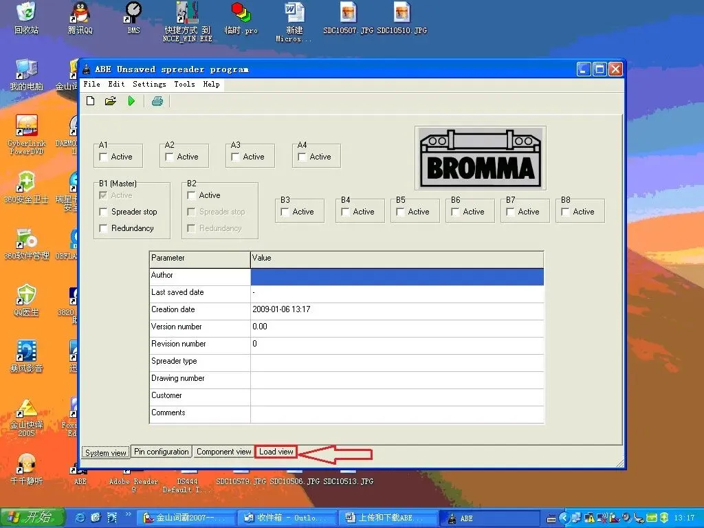Switch to the Load view tab
Image resolution: width=704 pixels, height=528 pixels.
(x=276, y=452)
